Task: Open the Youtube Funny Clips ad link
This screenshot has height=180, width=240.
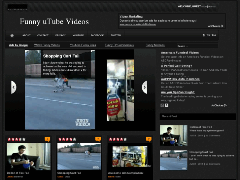Action: pos(83,45)
